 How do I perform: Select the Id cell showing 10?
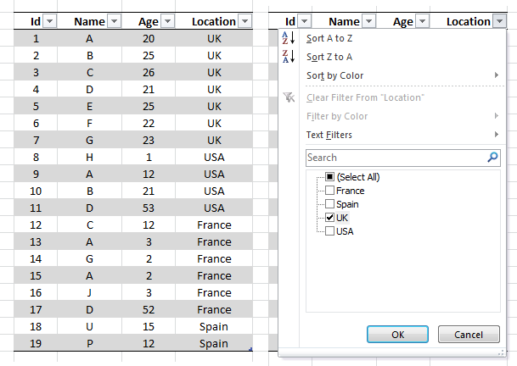point(36,191)
